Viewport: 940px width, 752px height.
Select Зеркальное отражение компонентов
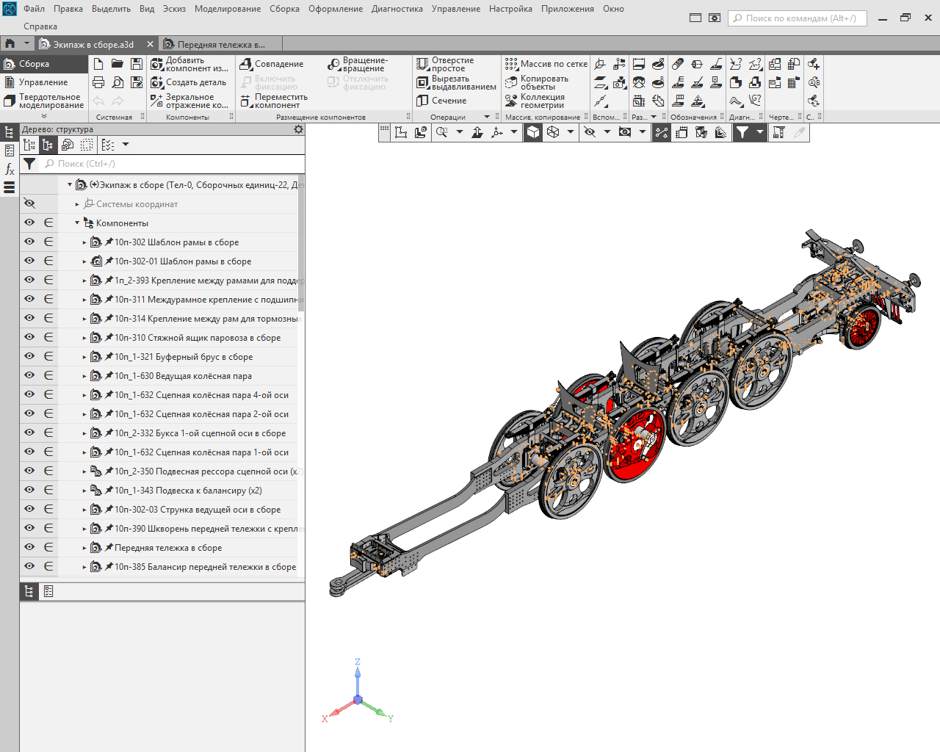click(x=189, y=101)
